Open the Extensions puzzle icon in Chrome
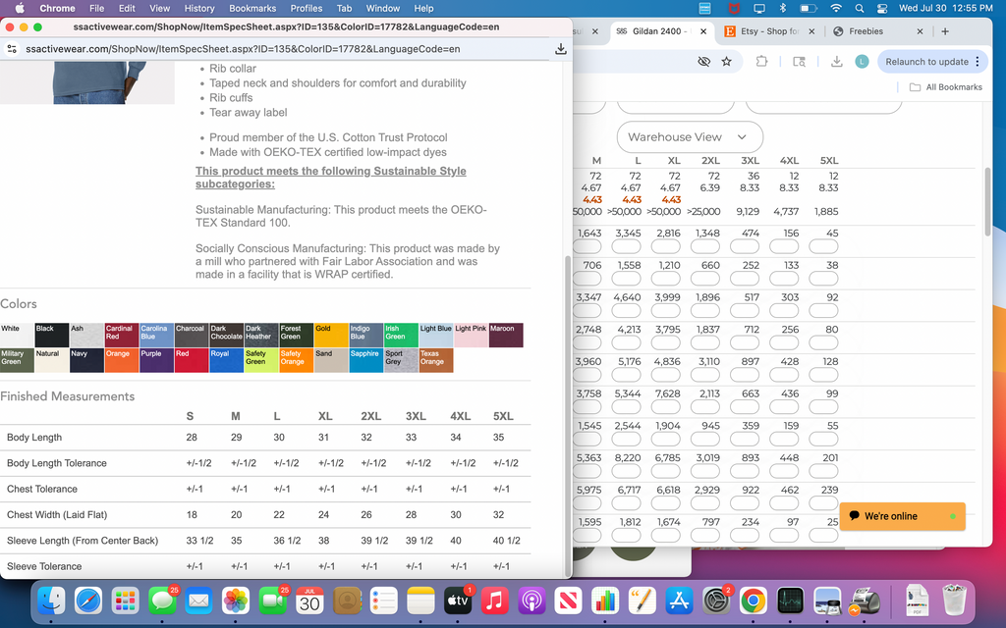 pos(761,62)
